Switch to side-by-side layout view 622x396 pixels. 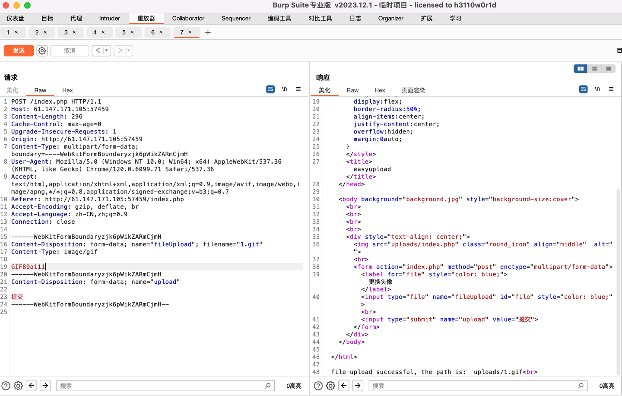coord(580,69)
